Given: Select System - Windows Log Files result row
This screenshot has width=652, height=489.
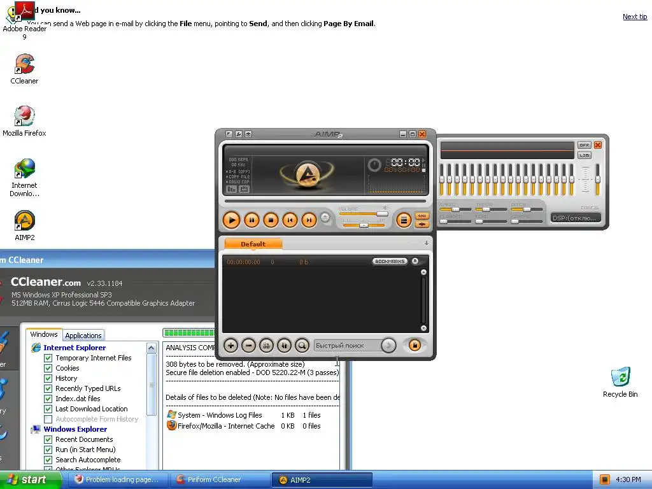Looking at the screenshot, I should pos(244,415).
